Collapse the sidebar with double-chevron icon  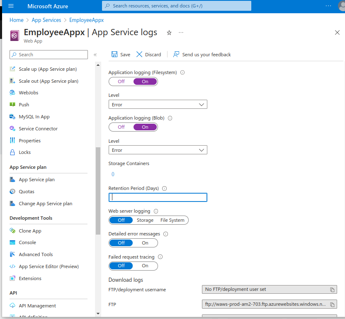(95, 55)
